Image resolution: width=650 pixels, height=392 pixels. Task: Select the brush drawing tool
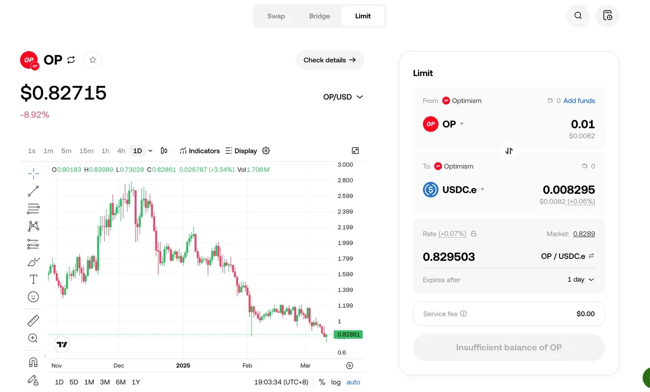(34, 262)
